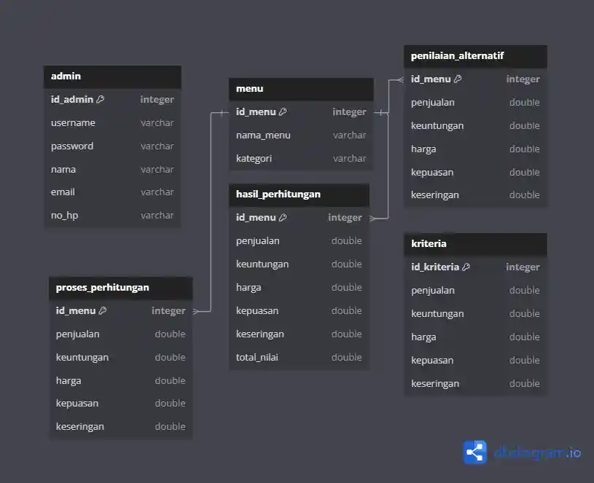The image size is (594, 483).
Task: Click the key icon in the penilaian_alternatif table
Action: (x=458, y=79)
